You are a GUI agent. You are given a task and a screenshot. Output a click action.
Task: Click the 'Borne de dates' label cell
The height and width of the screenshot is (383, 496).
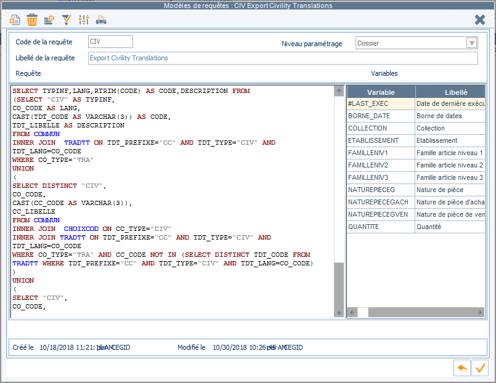(450, 116)
